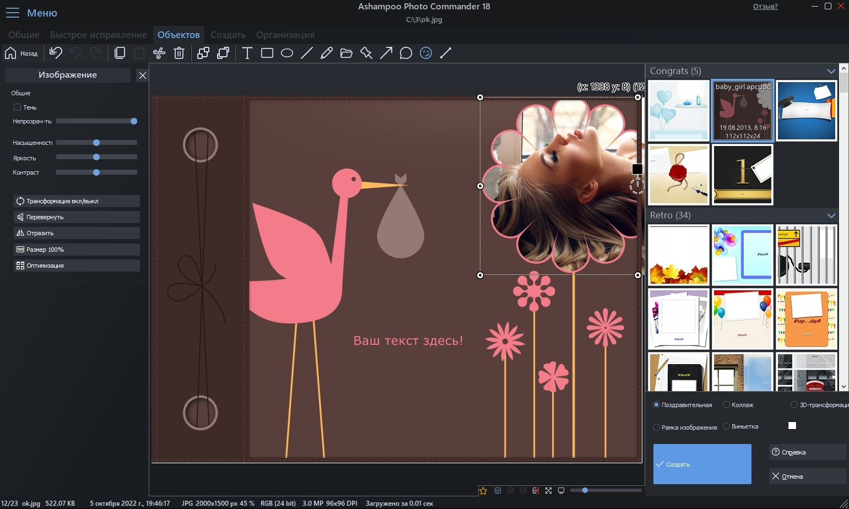Click the Отразить mirror button
The height and width of the screenshot is (509, 849).
click(77, 233)
